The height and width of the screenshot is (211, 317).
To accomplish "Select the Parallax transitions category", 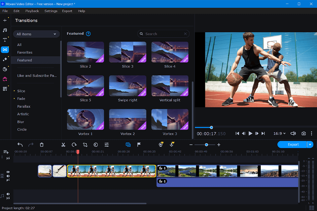I will pos(24,106).
